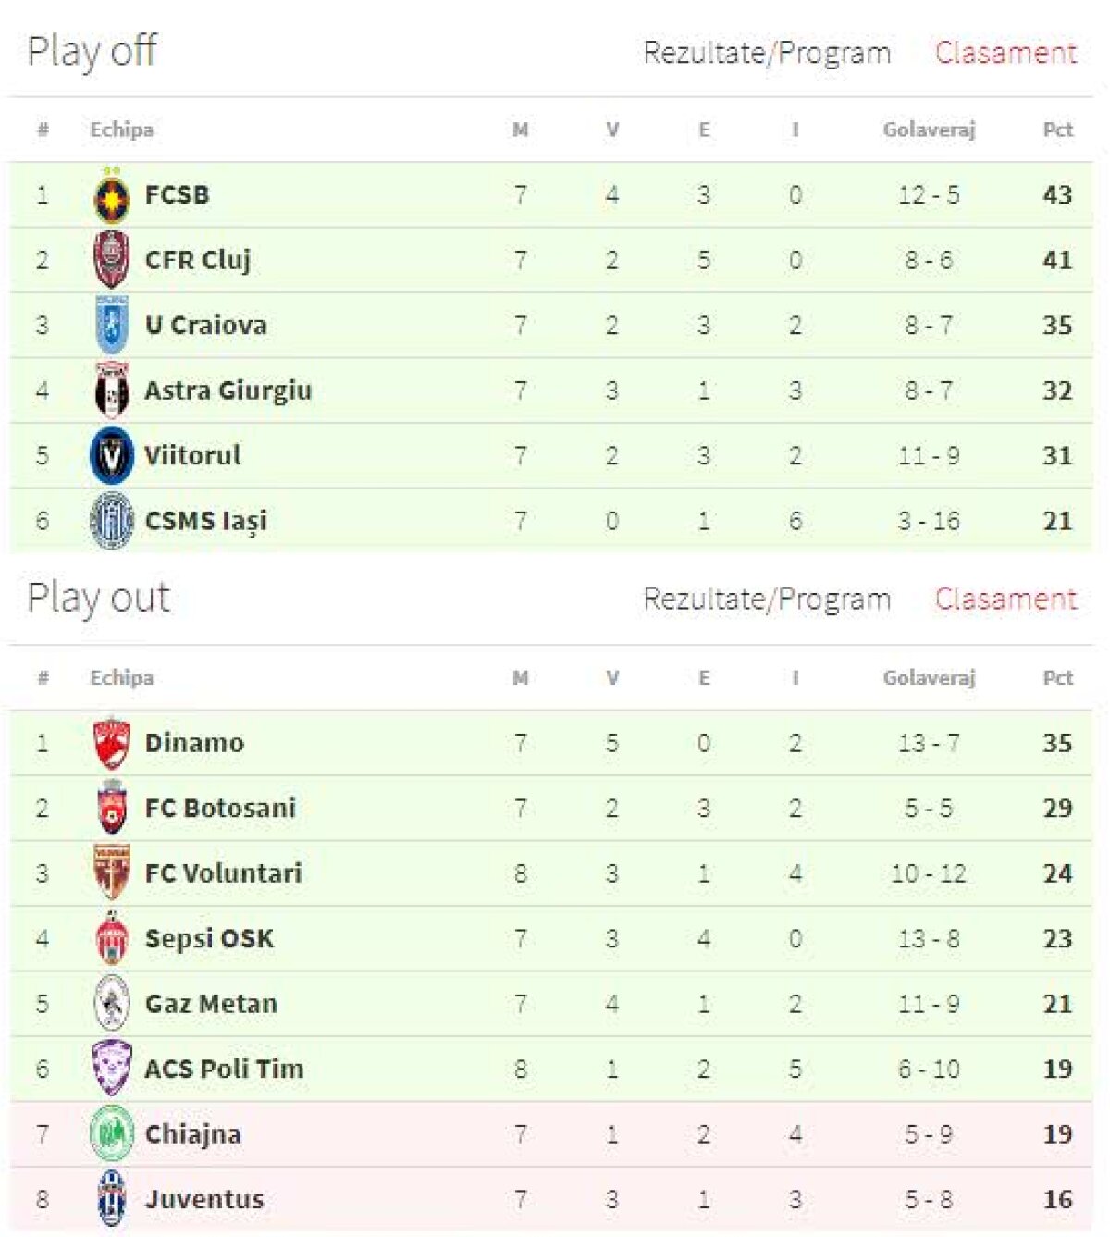Screen dimensions: 1110x1237
Task: Open Play out Rezultate/Program tab
Action: click(x=767, y=600)
